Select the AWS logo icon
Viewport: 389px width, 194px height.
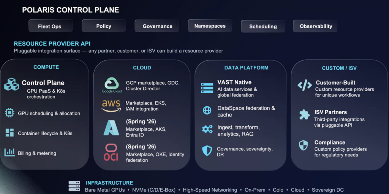111,106
